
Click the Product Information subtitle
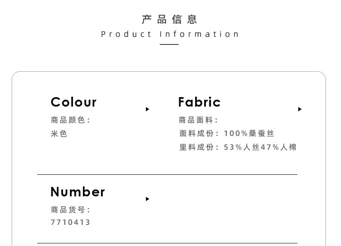[170, 34]
